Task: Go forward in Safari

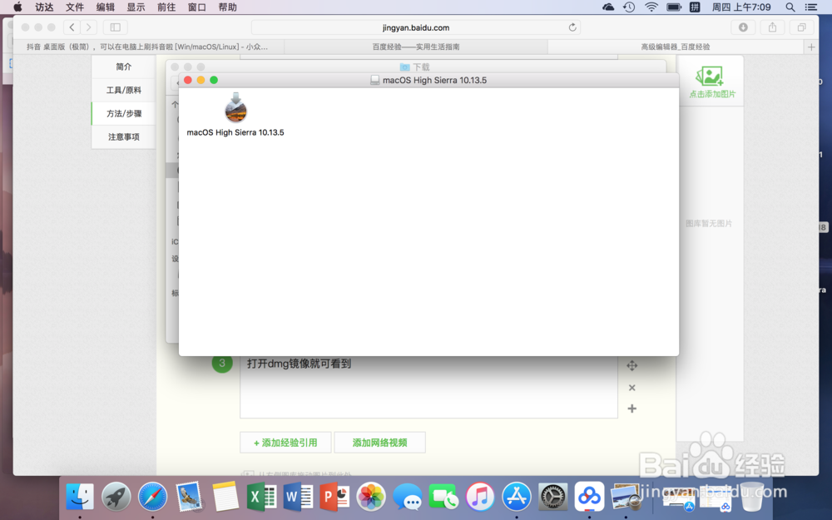Action: point(89,27)
